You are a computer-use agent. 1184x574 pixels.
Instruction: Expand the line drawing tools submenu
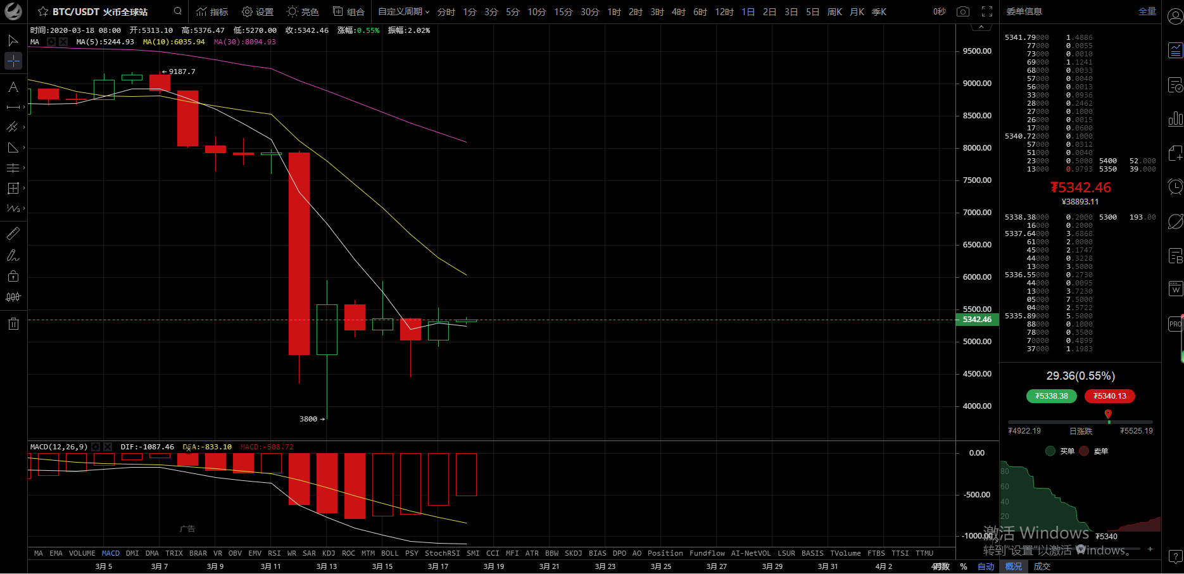click(13, 108)
